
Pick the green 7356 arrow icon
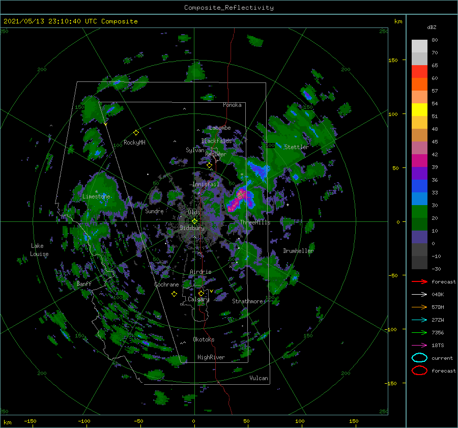point(419,332)
